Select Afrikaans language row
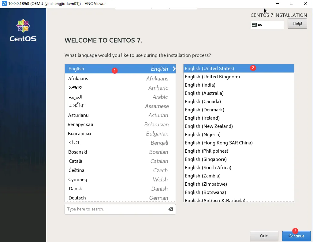The image size is (313, 242). point(120,78)
